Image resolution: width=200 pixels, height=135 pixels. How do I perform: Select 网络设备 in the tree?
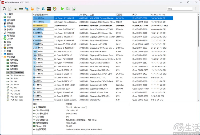11,36
